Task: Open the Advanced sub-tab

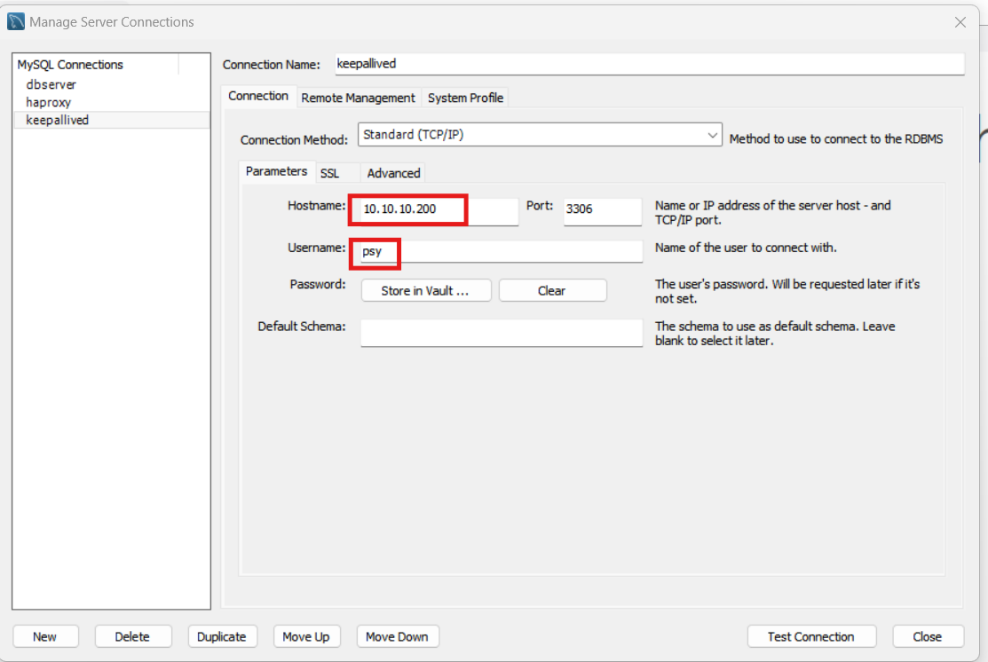Action: tap(393, 173)
